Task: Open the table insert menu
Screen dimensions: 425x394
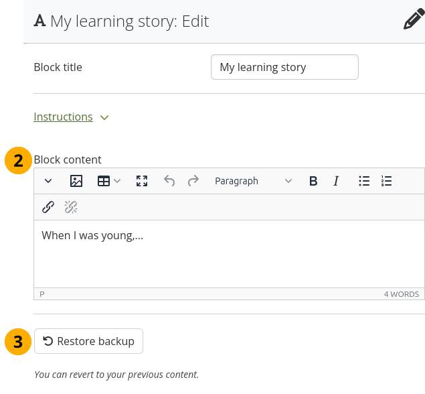Action: click(108, 181)
